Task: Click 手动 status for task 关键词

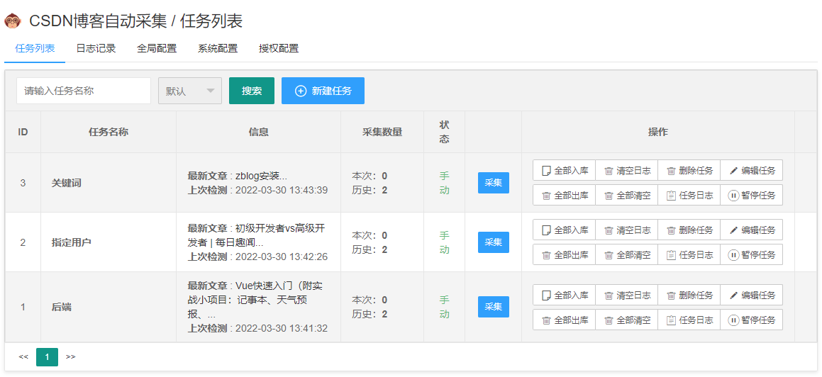Action: tap(445, 183)
